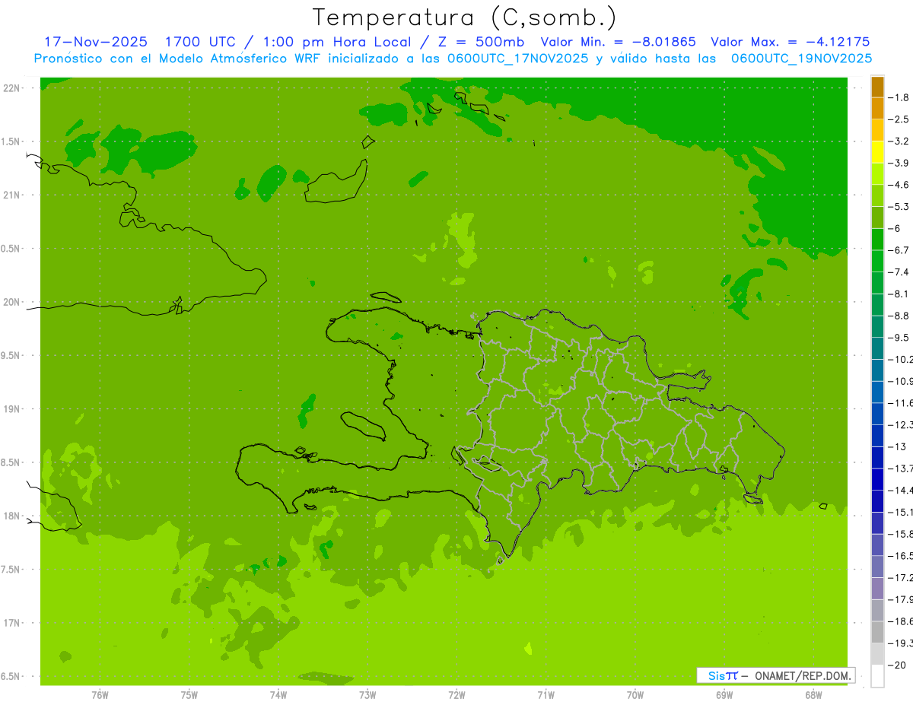Click the '20N' latitude label

tap(11, 302)
